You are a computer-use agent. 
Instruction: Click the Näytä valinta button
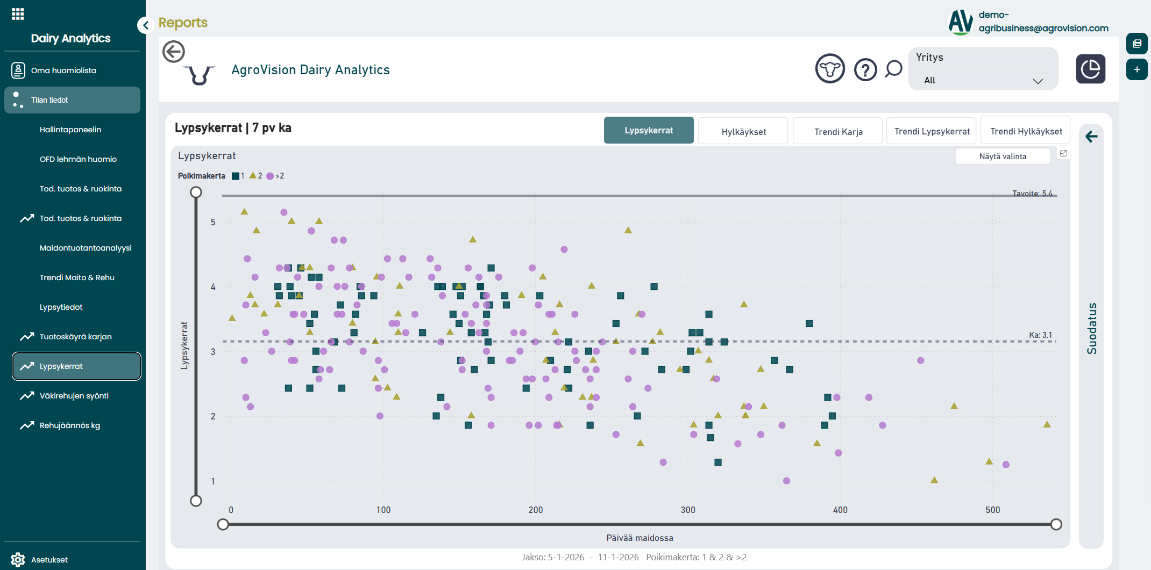click(x=1002, y=156)
